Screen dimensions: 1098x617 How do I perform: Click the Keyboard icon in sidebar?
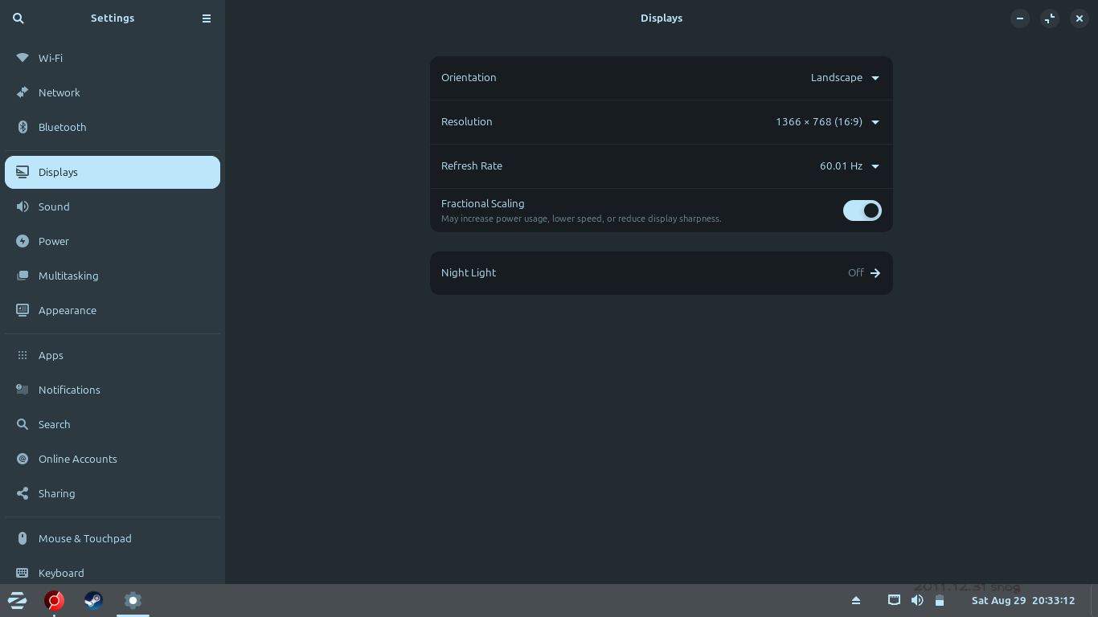click(x=23, y=573)
